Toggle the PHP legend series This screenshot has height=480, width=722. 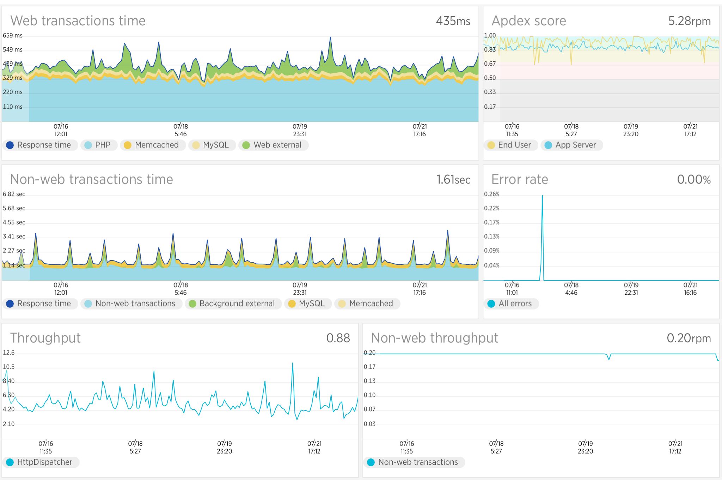(99, 145)
